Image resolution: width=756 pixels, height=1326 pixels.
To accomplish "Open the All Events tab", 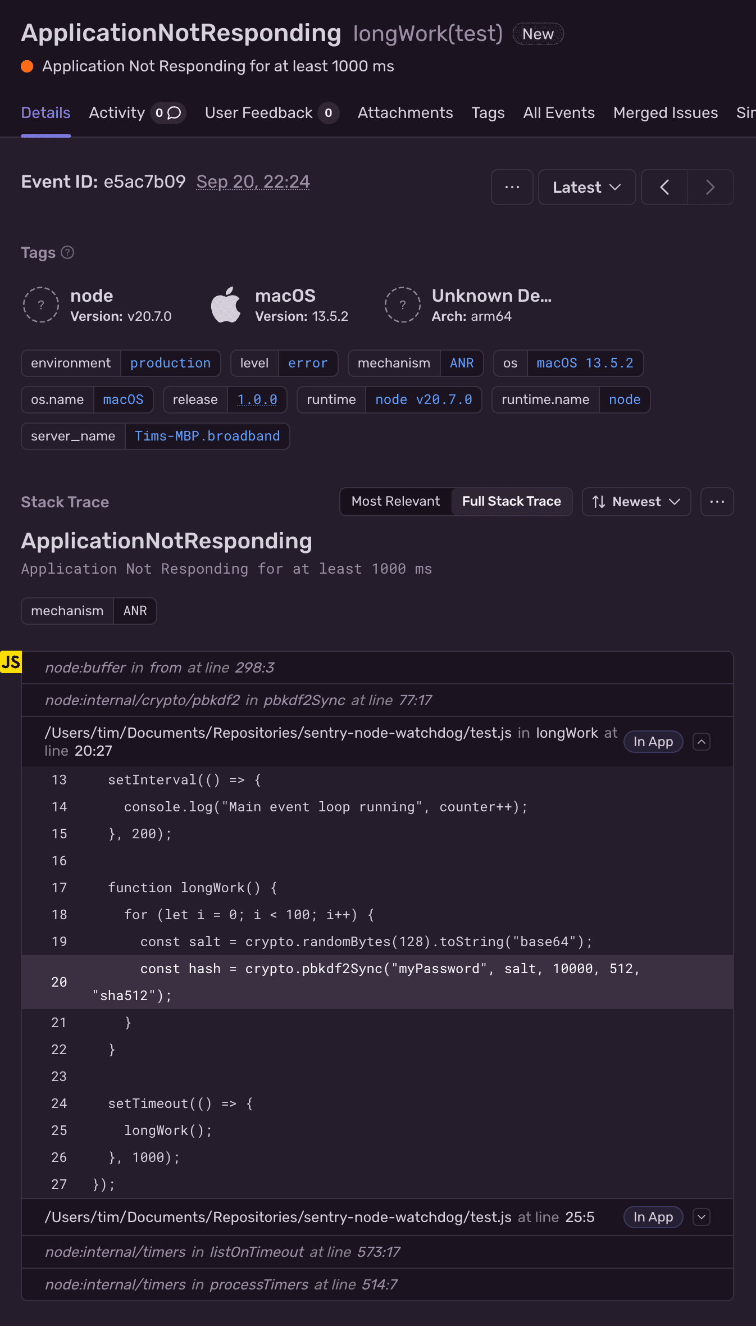I will point(558,113).
